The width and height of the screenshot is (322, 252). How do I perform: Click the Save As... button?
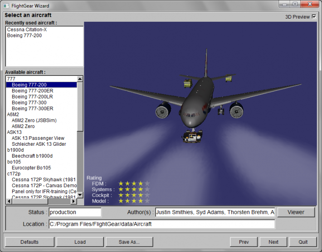pos(129,242)
